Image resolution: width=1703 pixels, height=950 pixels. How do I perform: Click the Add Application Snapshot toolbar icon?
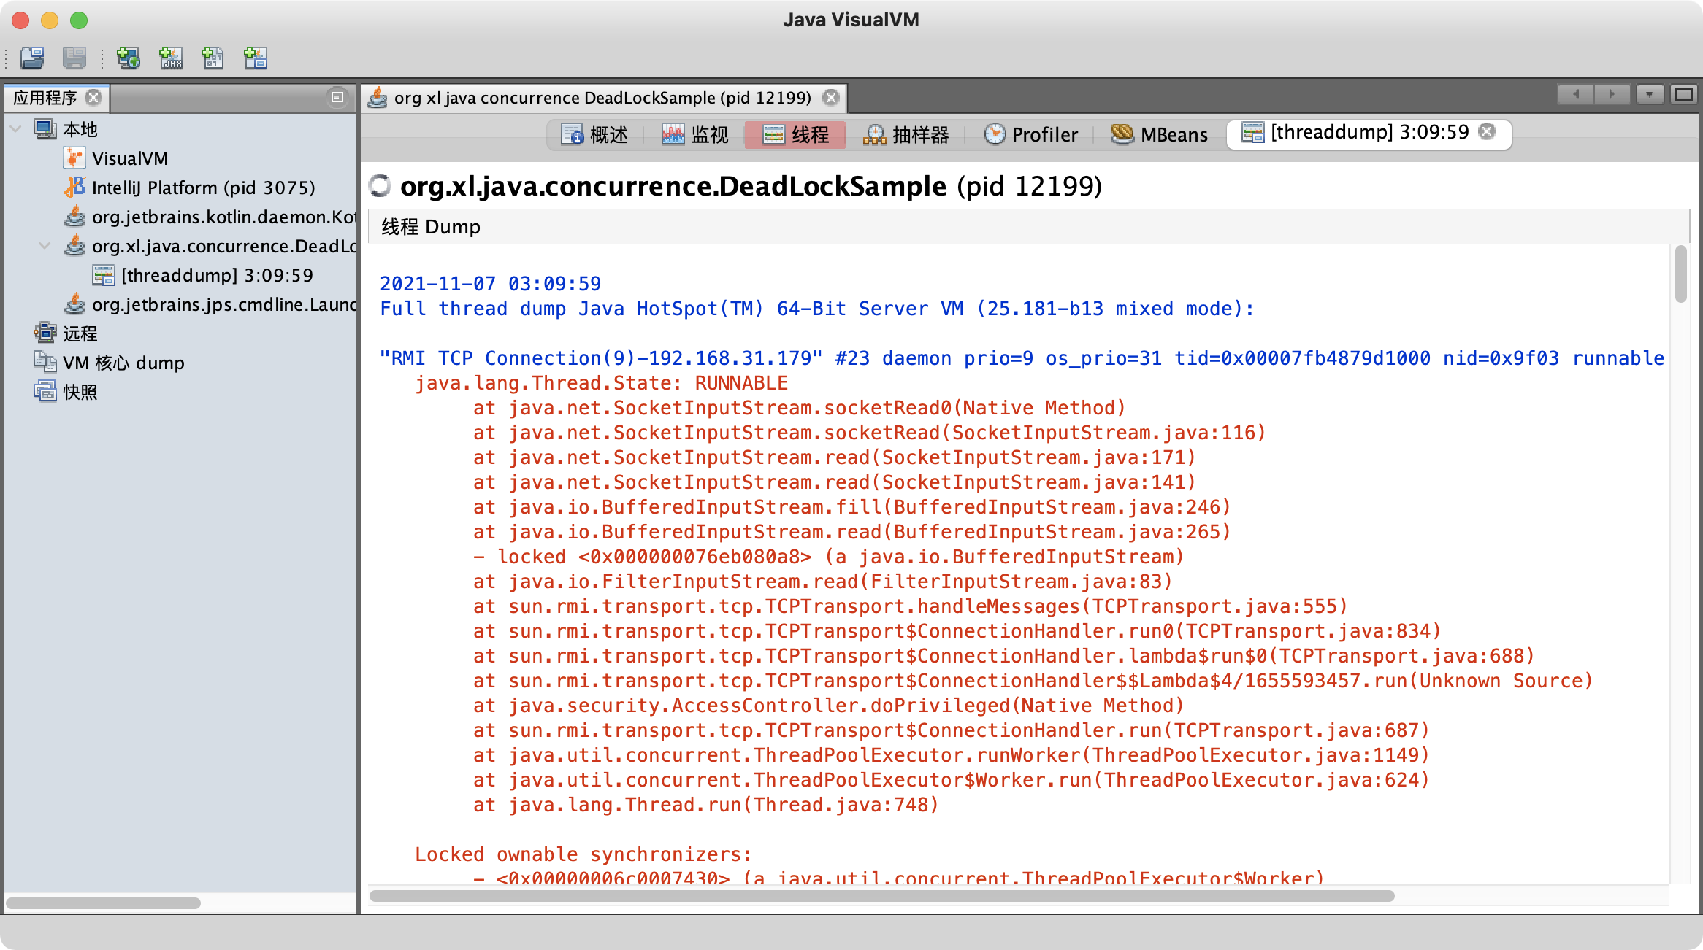256,58
